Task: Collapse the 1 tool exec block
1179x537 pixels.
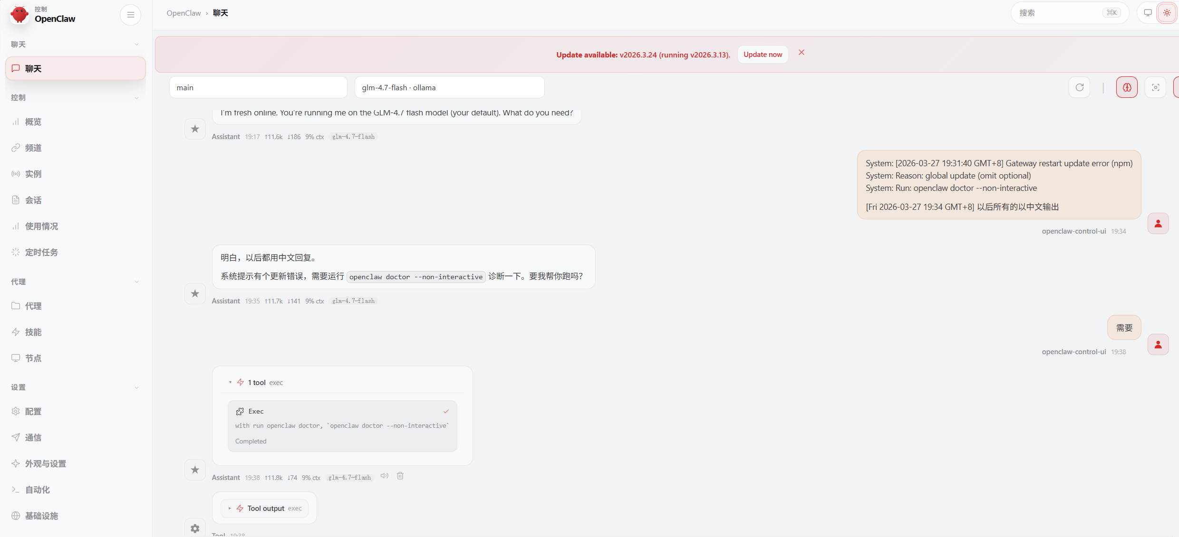Action: (257, 383)
